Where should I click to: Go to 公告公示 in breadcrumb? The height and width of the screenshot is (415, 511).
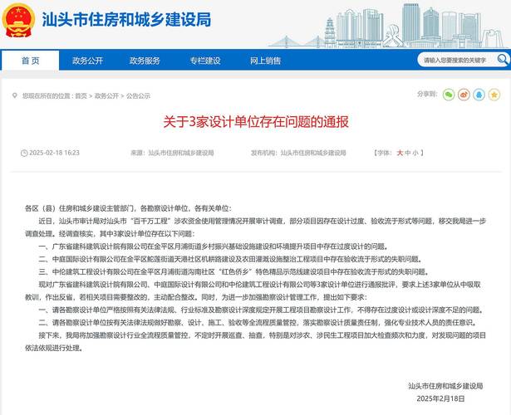point(138,96)
